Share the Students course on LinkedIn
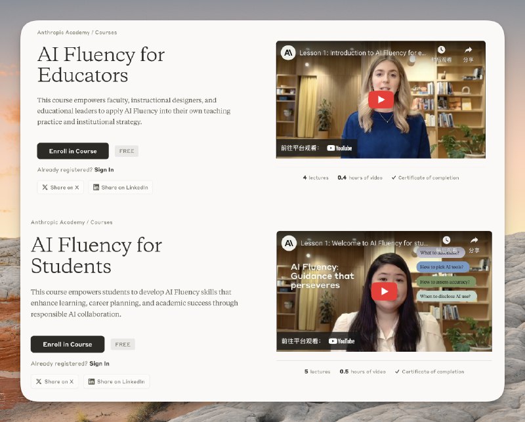 [116, 381]
